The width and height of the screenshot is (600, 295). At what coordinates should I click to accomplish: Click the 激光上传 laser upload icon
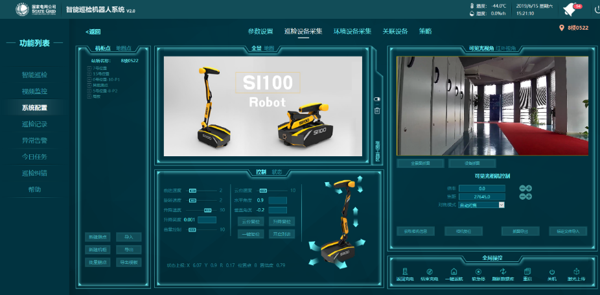tap(577, 271)
